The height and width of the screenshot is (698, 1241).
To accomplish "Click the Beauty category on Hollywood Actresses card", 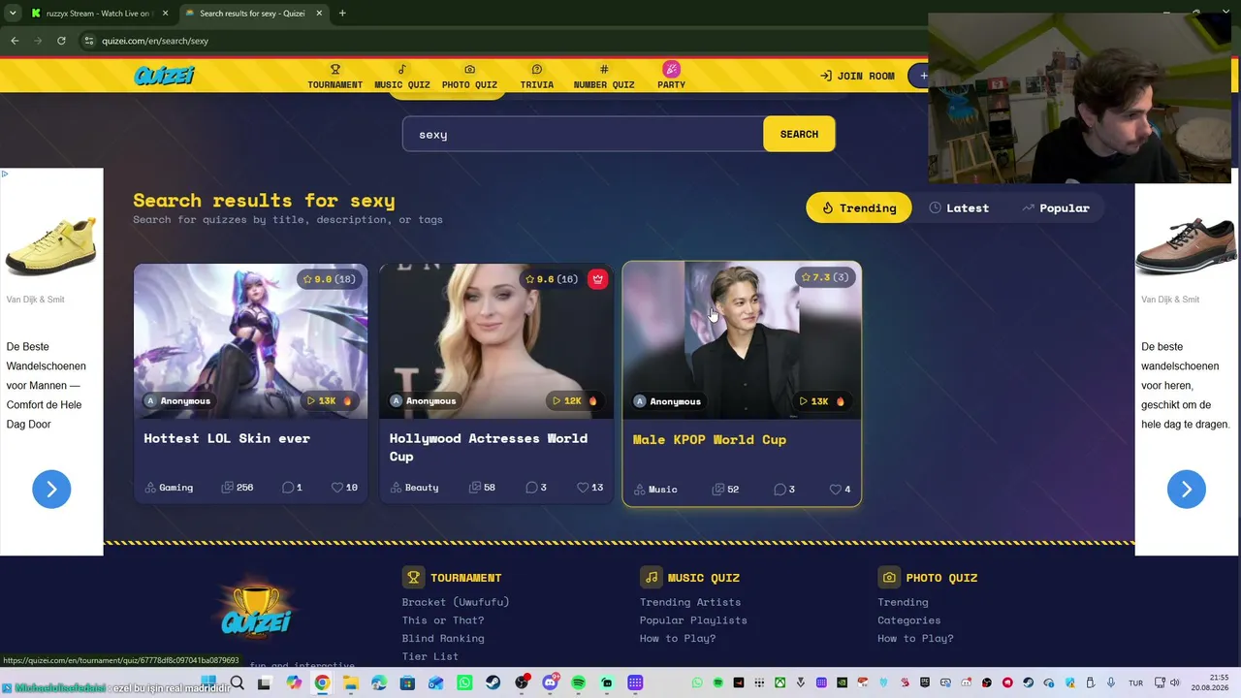I will click(414, 488).
